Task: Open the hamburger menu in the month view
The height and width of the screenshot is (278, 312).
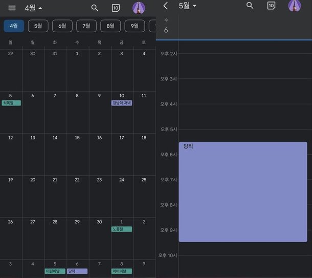Action: pyautogui.click(x=12, y=8)
